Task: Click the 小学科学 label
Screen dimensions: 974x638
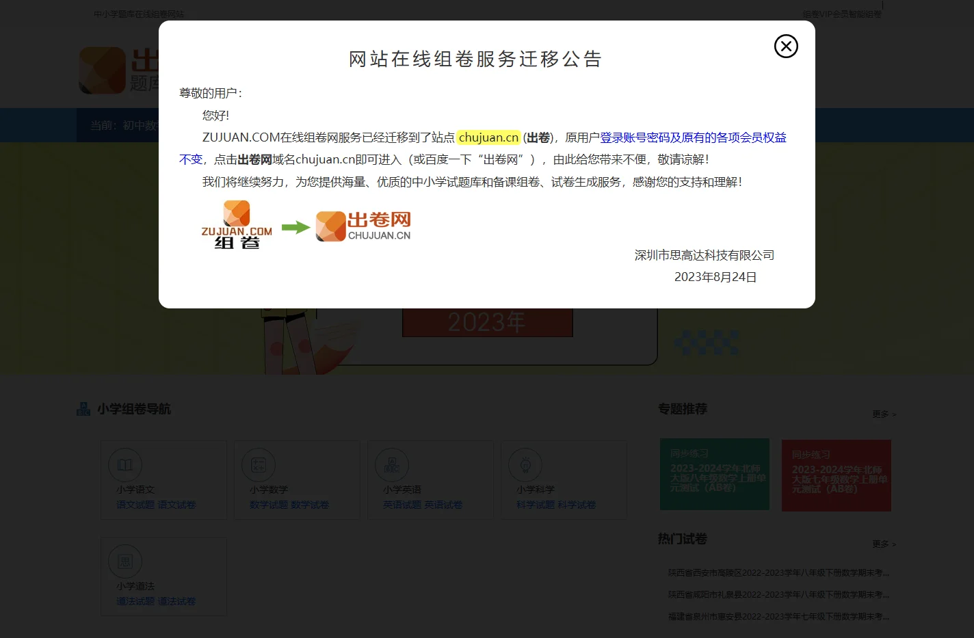Action: tap(536, 490)
